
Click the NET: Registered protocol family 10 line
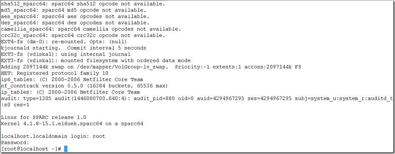tap(55, 73)
